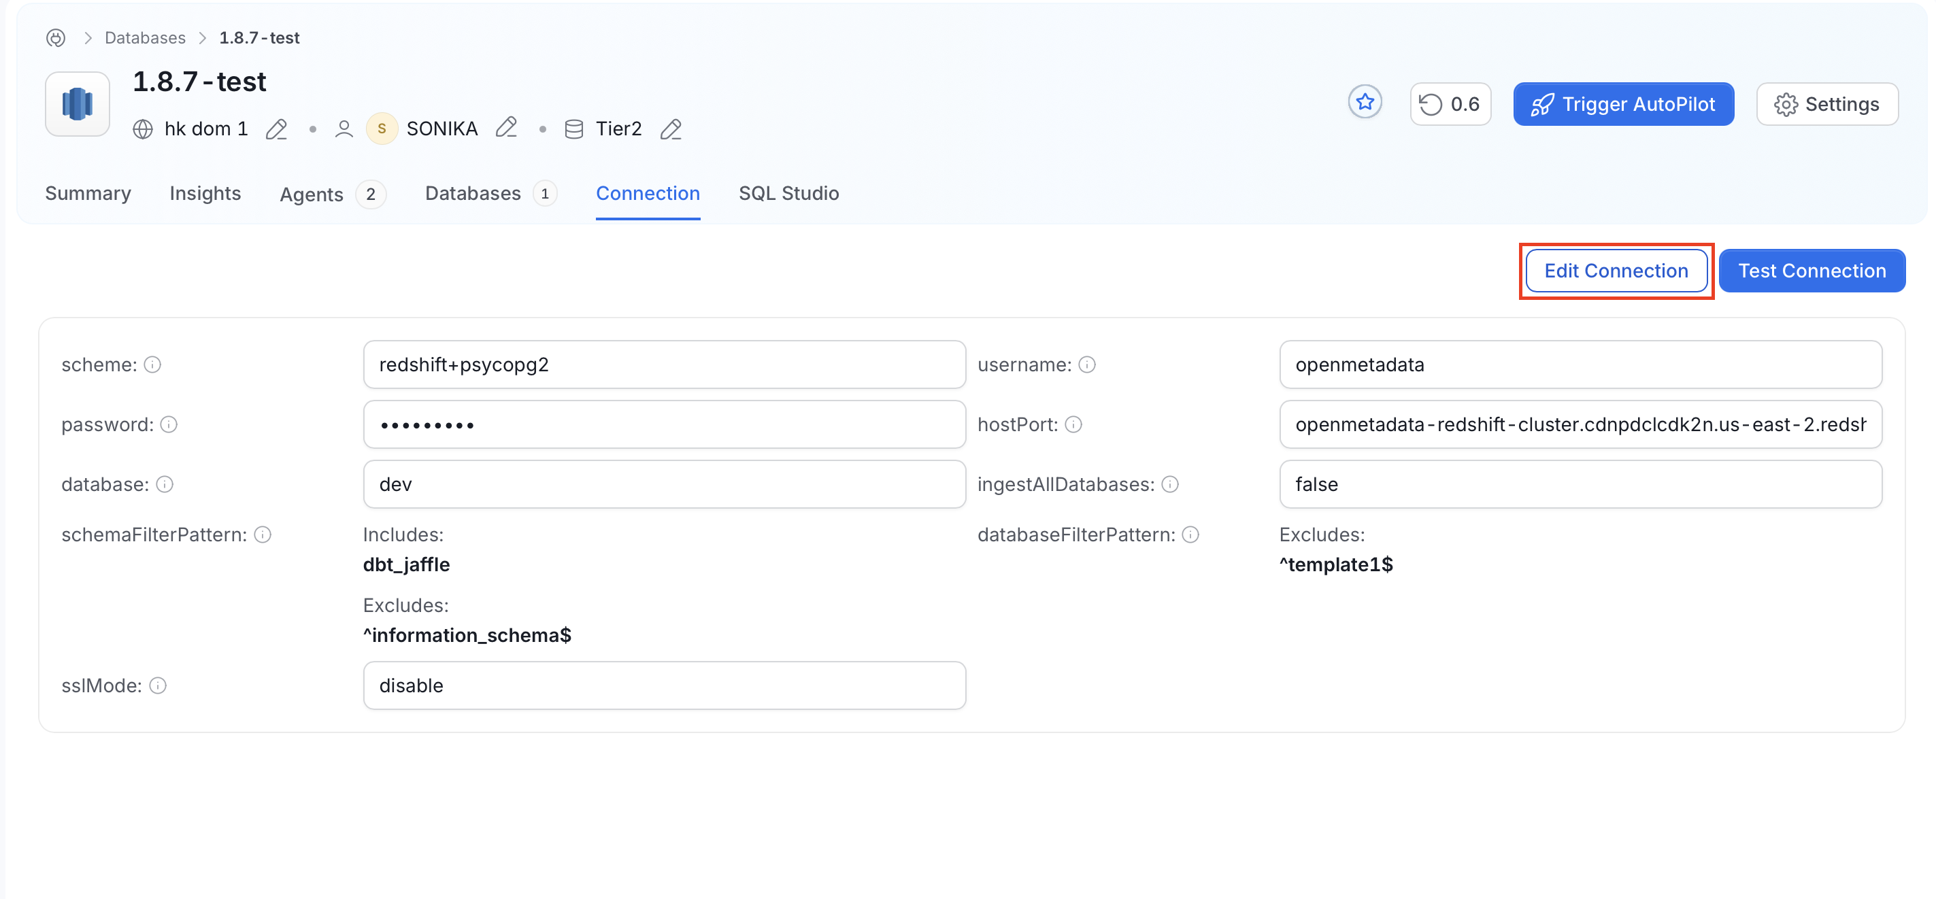The height and width of the screenshot is (899, 1936).
Task: Click Trigger AutoPilot button
Action: point(1623,103)
